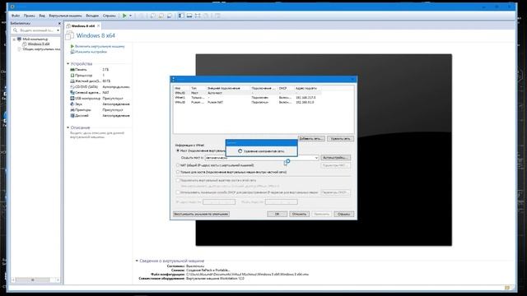
Task: Click the Принтер device icon
Action: (72, 109)
